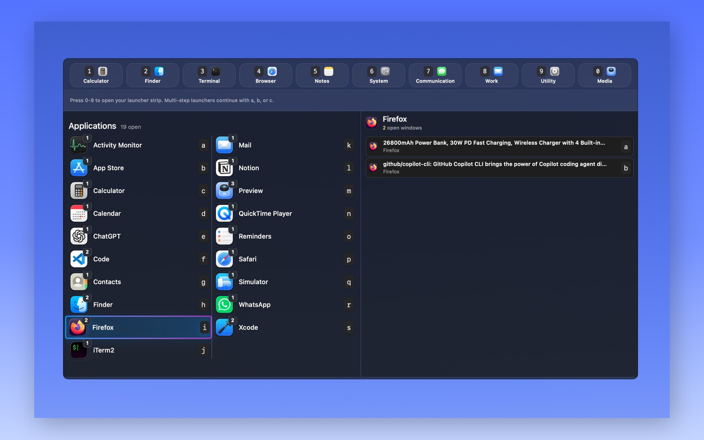Click the Finder icon in Applications list
The width and height of the screenshot is (704, 440).
click(x=79, y=305)
